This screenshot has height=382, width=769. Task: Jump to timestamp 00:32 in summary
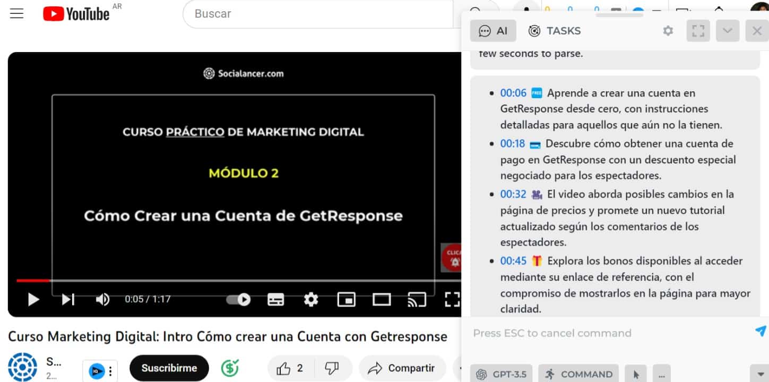(x=513, y=194)
